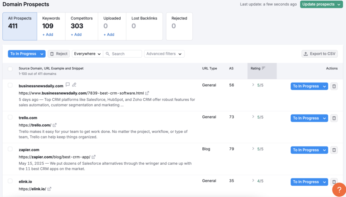Open the orange help question mark button
The width and height of the screenshot is (346, 197).
(339, 190)
